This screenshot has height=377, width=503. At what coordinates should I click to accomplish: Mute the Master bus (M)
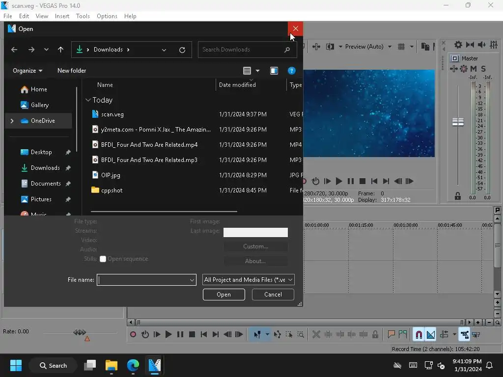(474, 69)
